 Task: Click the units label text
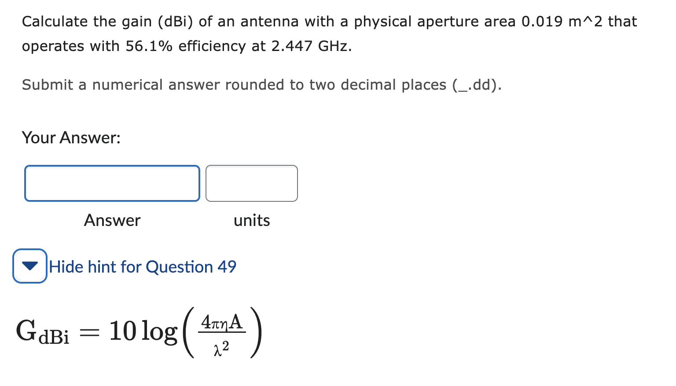coord(251,220)
